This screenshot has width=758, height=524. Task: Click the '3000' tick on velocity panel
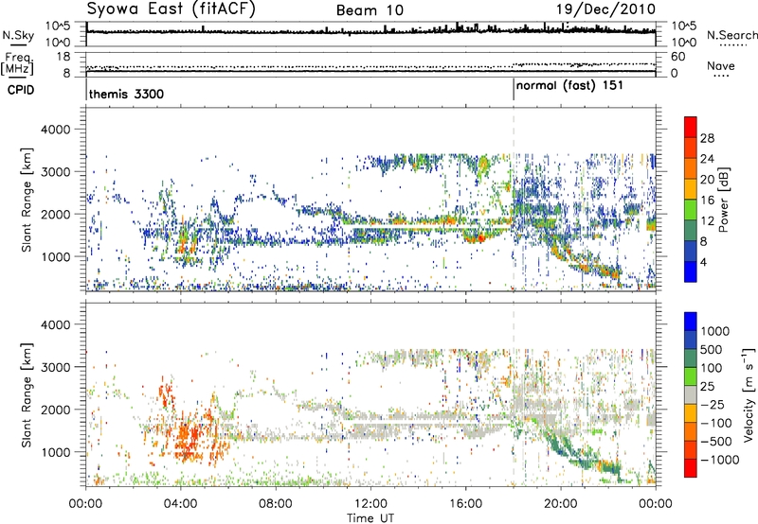55,367
